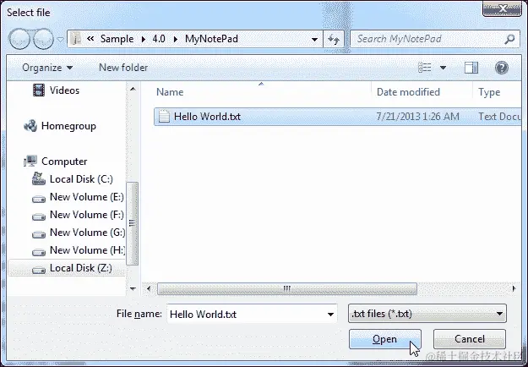
Task: Click the Cancel button
Action: click(470, 339)
